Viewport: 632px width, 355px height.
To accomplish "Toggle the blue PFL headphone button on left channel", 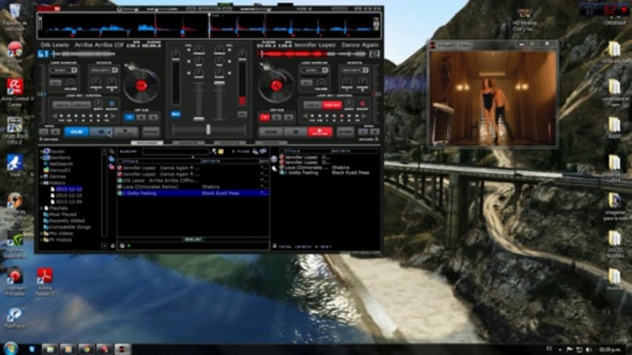I will pos(176,114).
